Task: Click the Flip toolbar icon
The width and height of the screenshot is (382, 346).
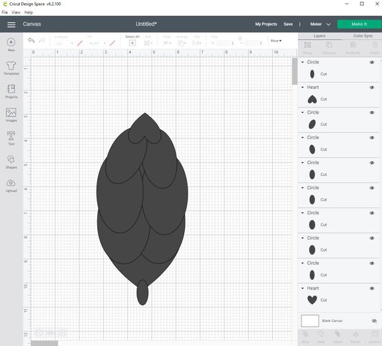Action: tap(197, 43)
